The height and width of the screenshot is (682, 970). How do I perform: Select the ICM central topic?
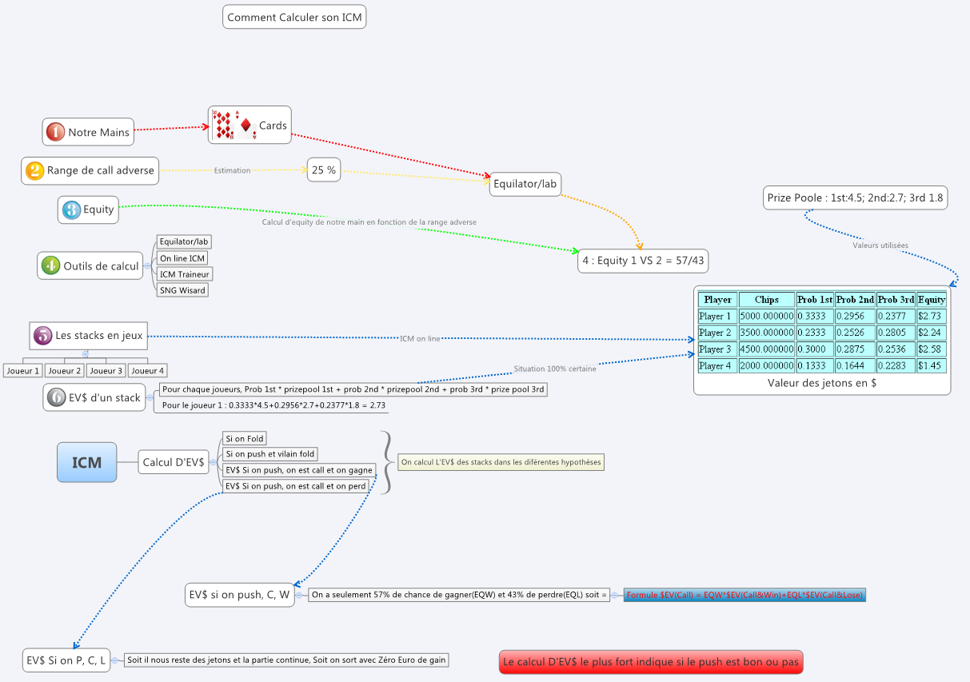[86, 462]
